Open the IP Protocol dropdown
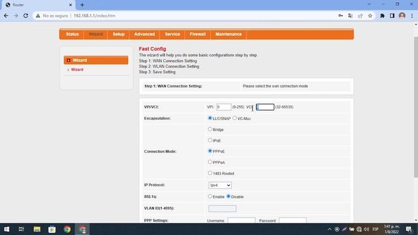Viewport: 418px width, 235px height. (220, 185)
